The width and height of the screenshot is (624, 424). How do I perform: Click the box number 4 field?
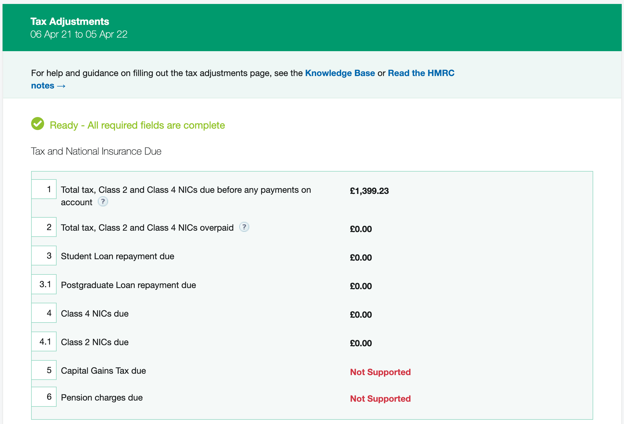(x=44, y=313)
